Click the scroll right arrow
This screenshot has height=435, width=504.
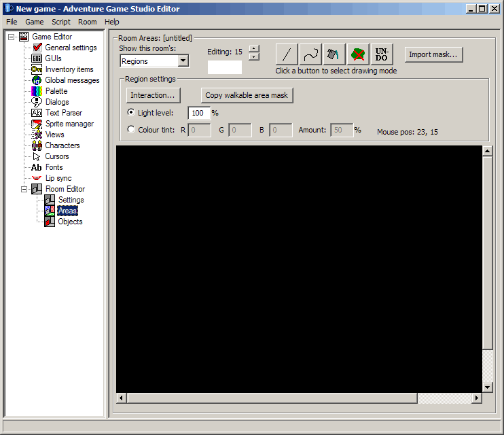tap(477, 398)
